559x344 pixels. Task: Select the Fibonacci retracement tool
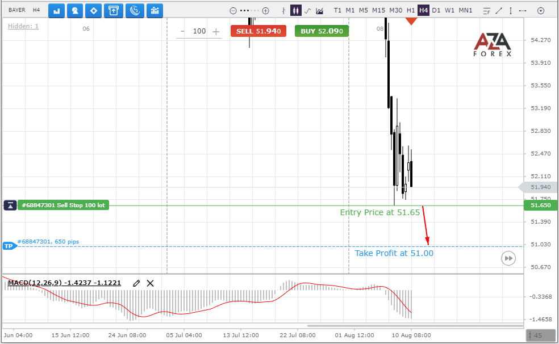(x=487, y=11)
